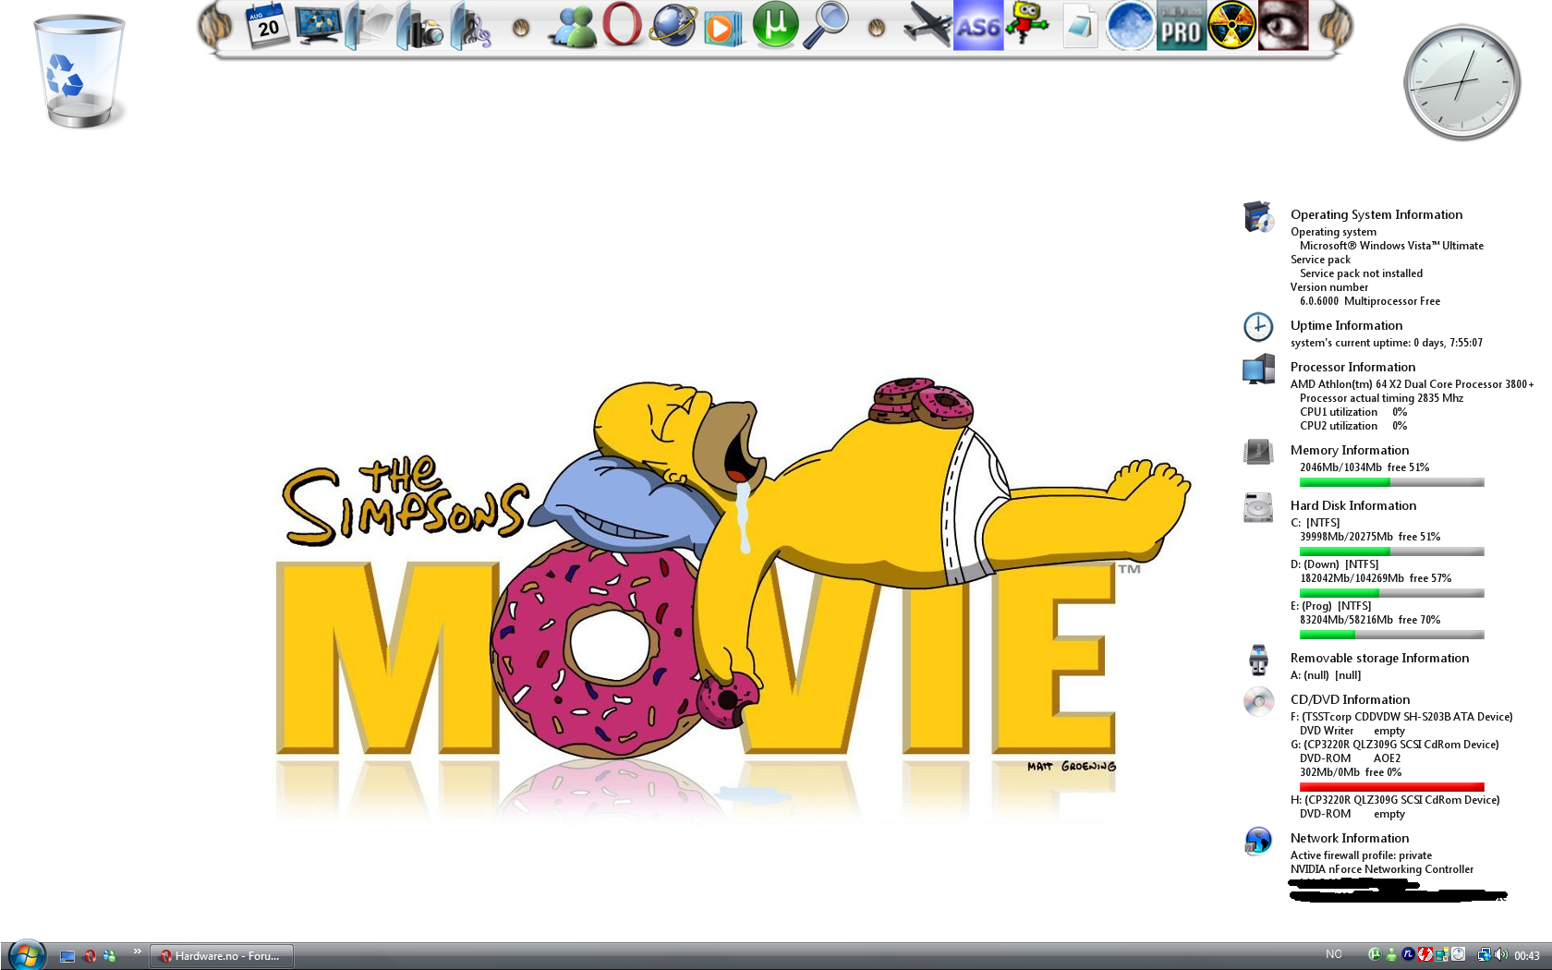Open the uTorrent tray icon
Screen dimensions: 1552x970
(x=1374, y=955)
